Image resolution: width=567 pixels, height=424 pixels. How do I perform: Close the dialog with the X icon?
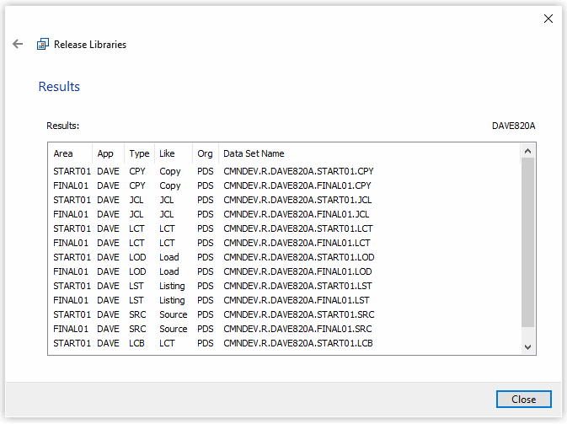click(x=548, y=19)
